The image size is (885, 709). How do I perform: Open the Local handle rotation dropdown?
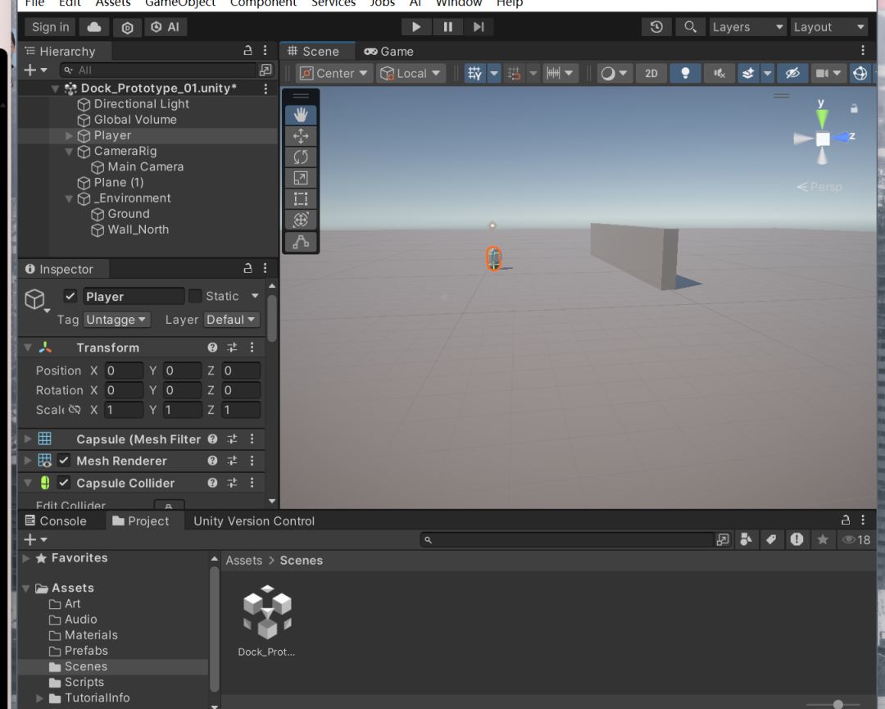tap(411, 74)
